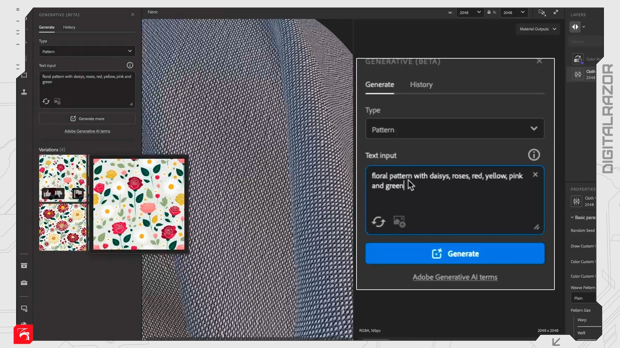
Task: Select the Generate tab in small left panel
Action: point(46,27)
